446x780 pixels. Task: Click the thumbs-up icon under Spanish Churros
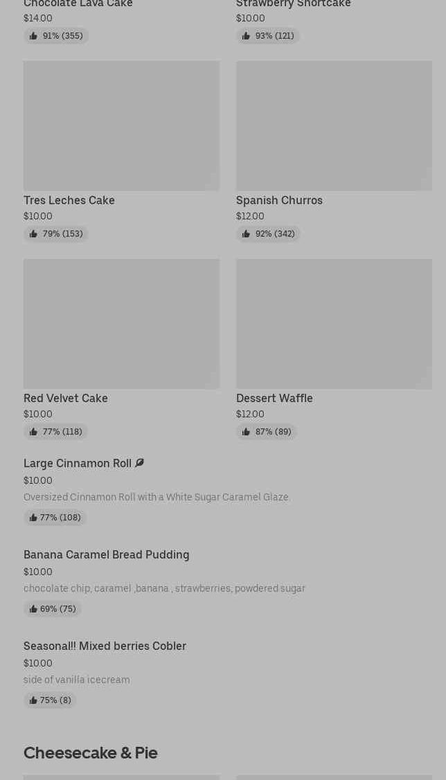coord(246,234)
